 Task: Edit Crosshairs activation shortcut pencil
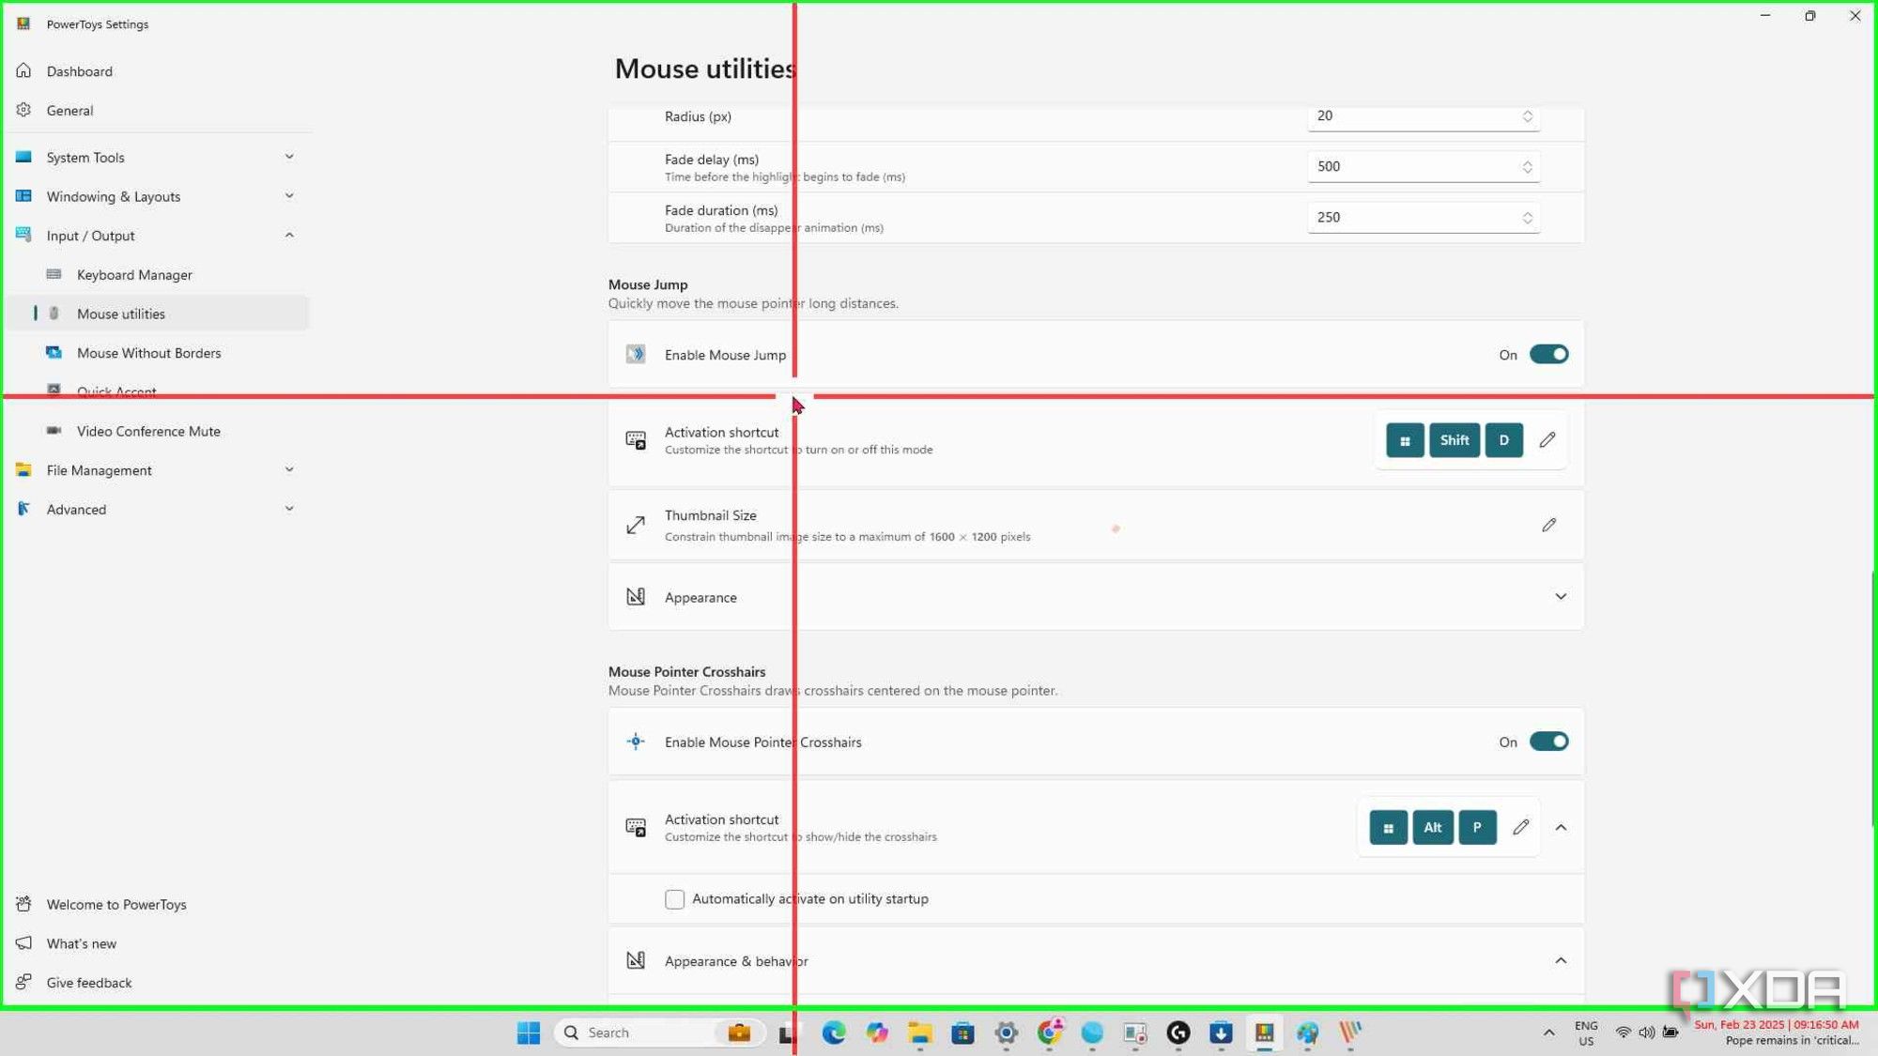[x=1521, y=828]
